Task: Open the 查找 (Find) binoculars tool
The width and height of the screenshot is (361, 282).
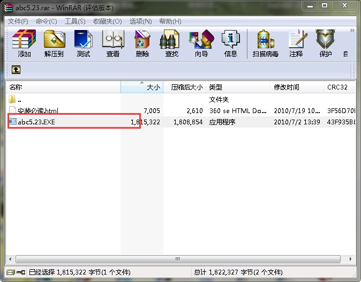Action: (172, 43)
